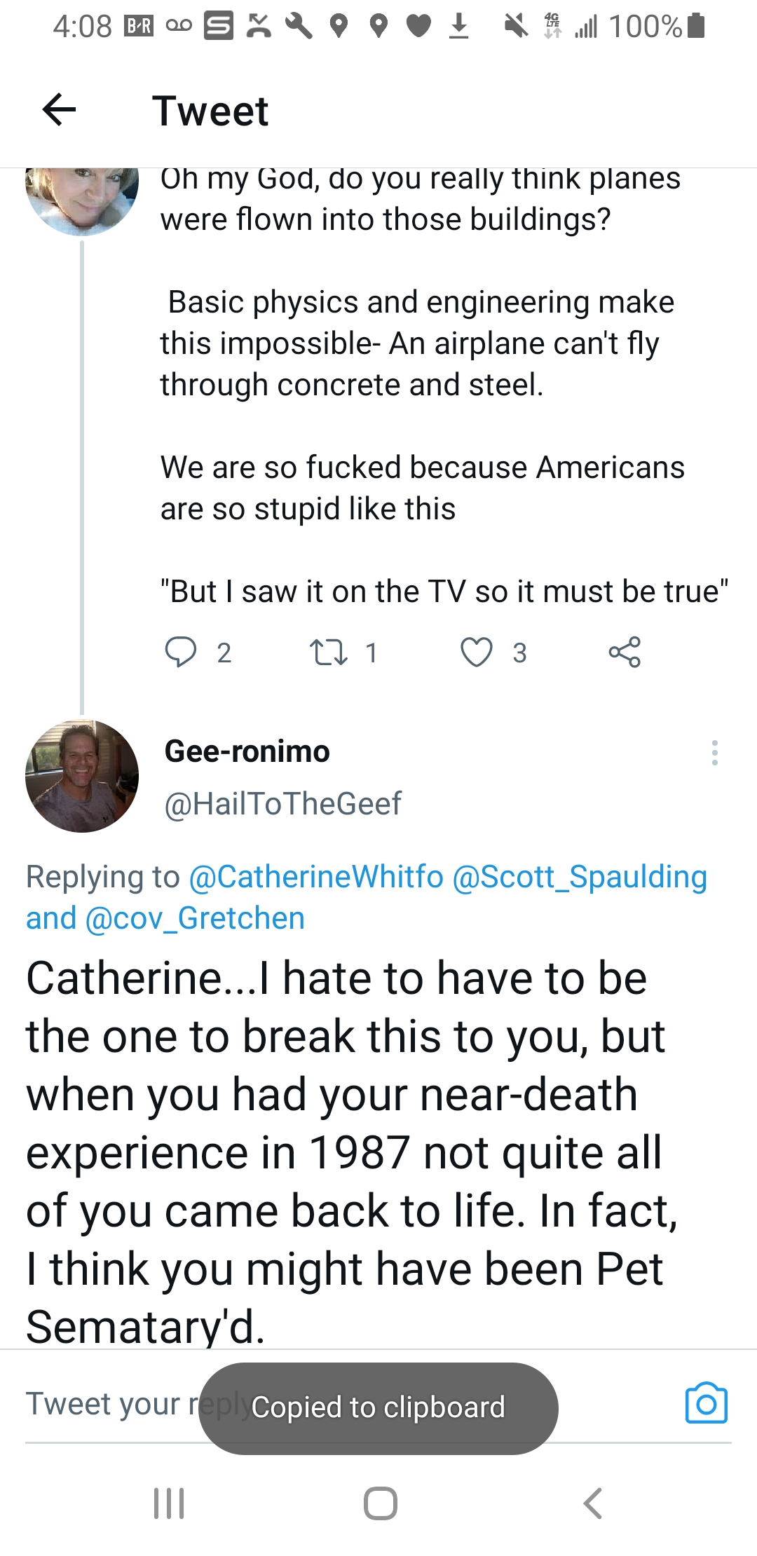Open @cov_Gretchen profile link
This screenshot has height=1556, width=757.
[195, 918]
